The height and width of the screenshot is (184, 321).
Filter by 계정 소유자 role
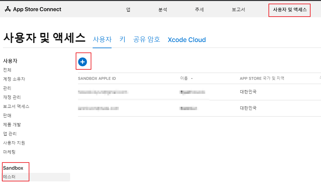[14, 79]
